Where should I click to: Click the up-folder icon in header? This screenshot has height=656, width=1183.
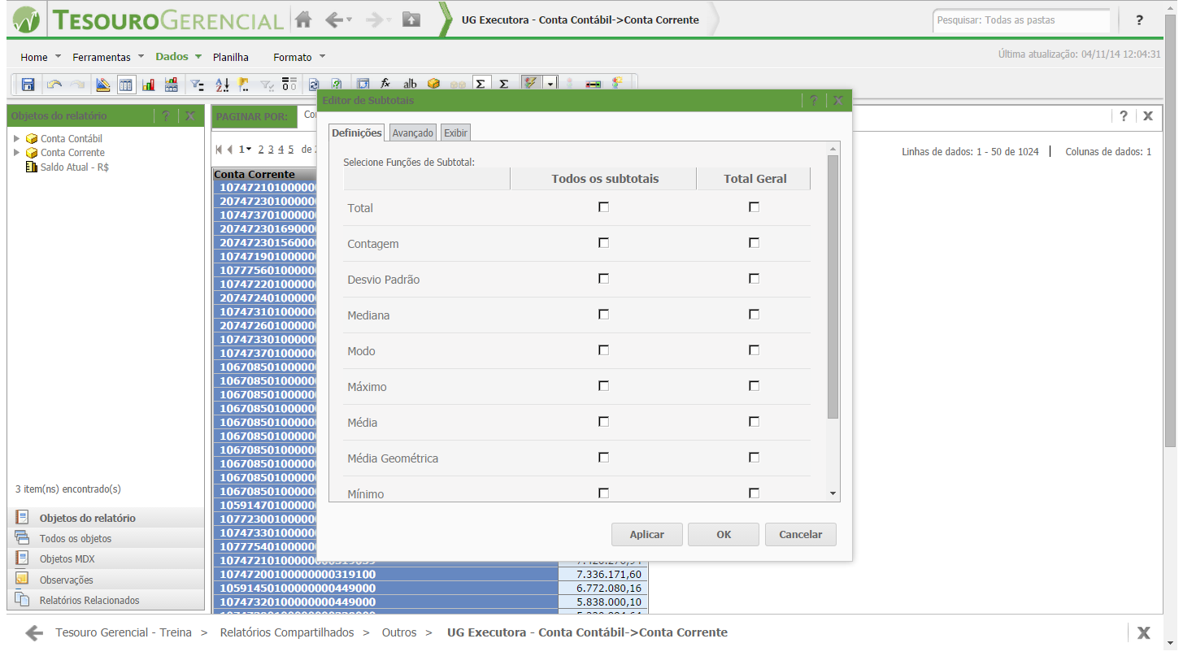[x=411, y=20]
